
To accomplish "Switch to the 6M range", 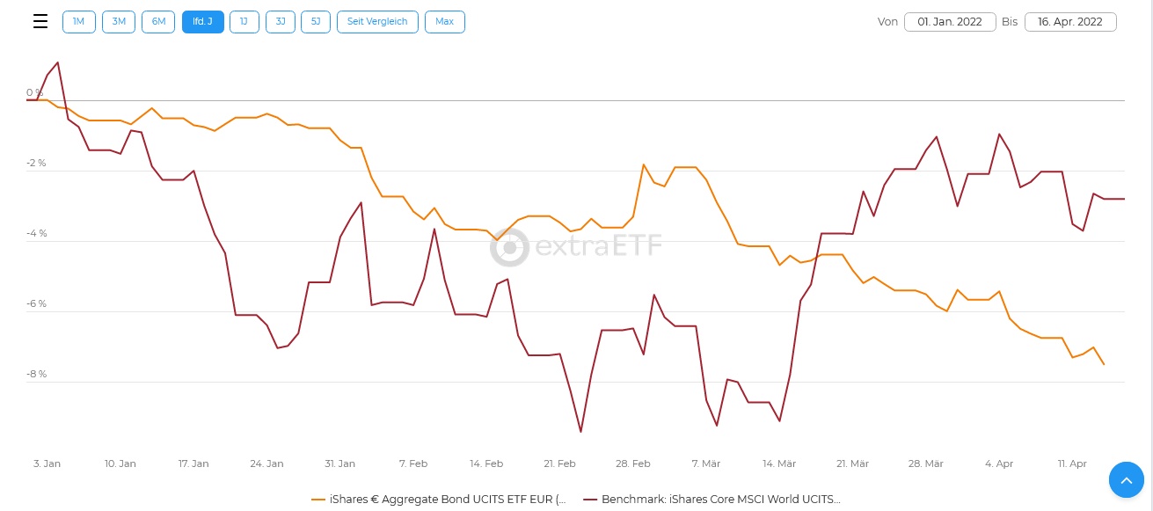I will click(159, 22).
